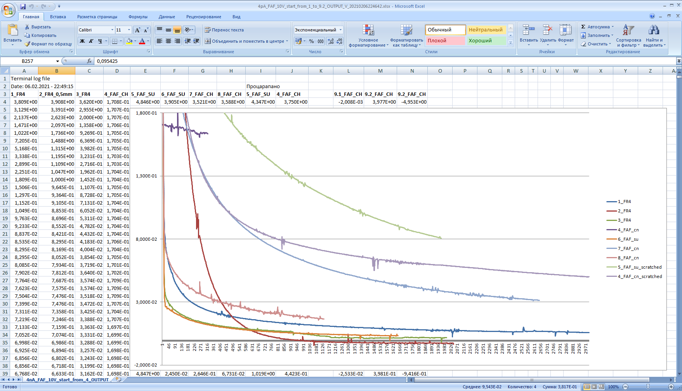Viewport: 682px width, 391px height.
Task: Open Найти и выделить menu
Action: coord(654,36)
